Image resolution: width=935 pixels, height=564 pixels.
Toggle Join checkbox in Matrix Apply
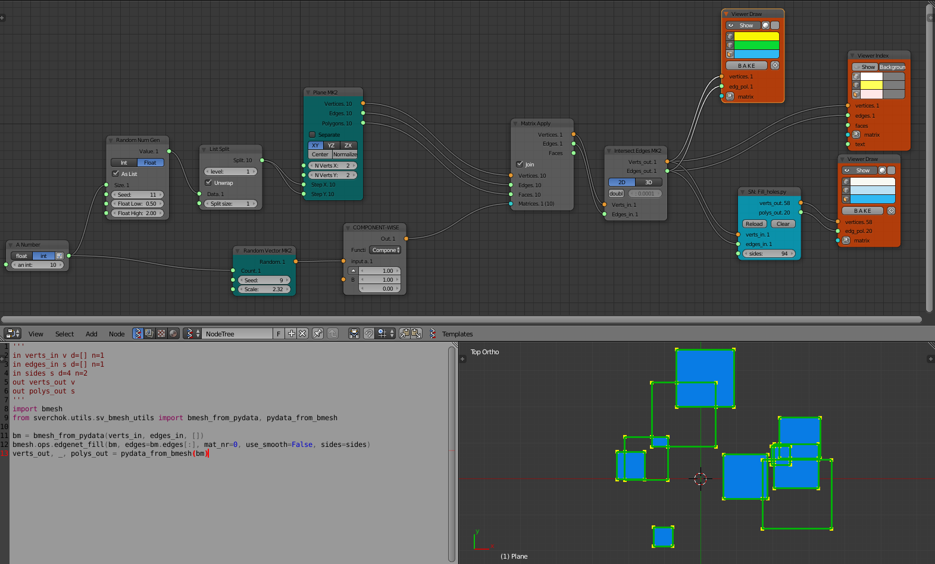[520, 164]
